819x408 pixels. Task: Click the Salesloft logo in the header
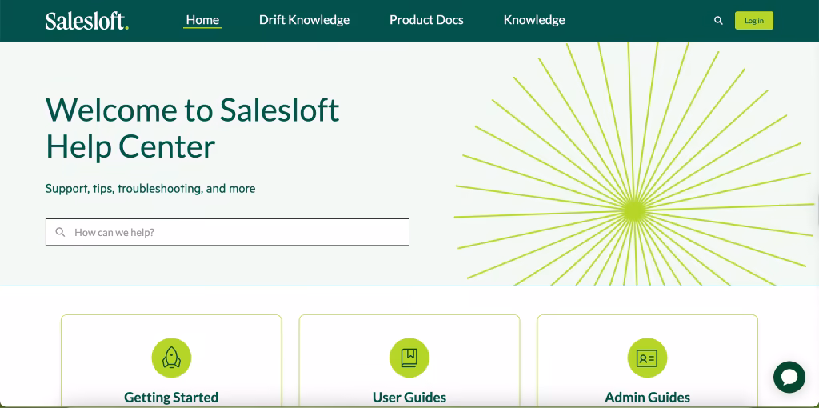pos(86,21)
